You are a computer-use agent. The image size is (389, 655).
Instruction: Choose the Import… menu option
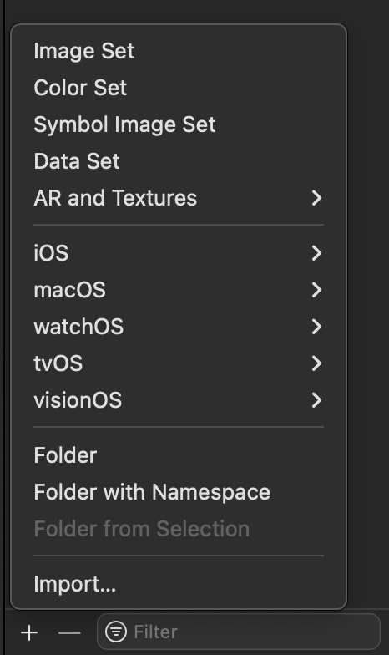point(179,584)
